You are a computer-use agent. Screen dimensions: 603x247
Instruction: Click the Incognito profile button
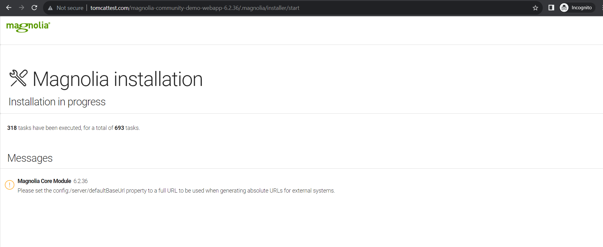577,8
